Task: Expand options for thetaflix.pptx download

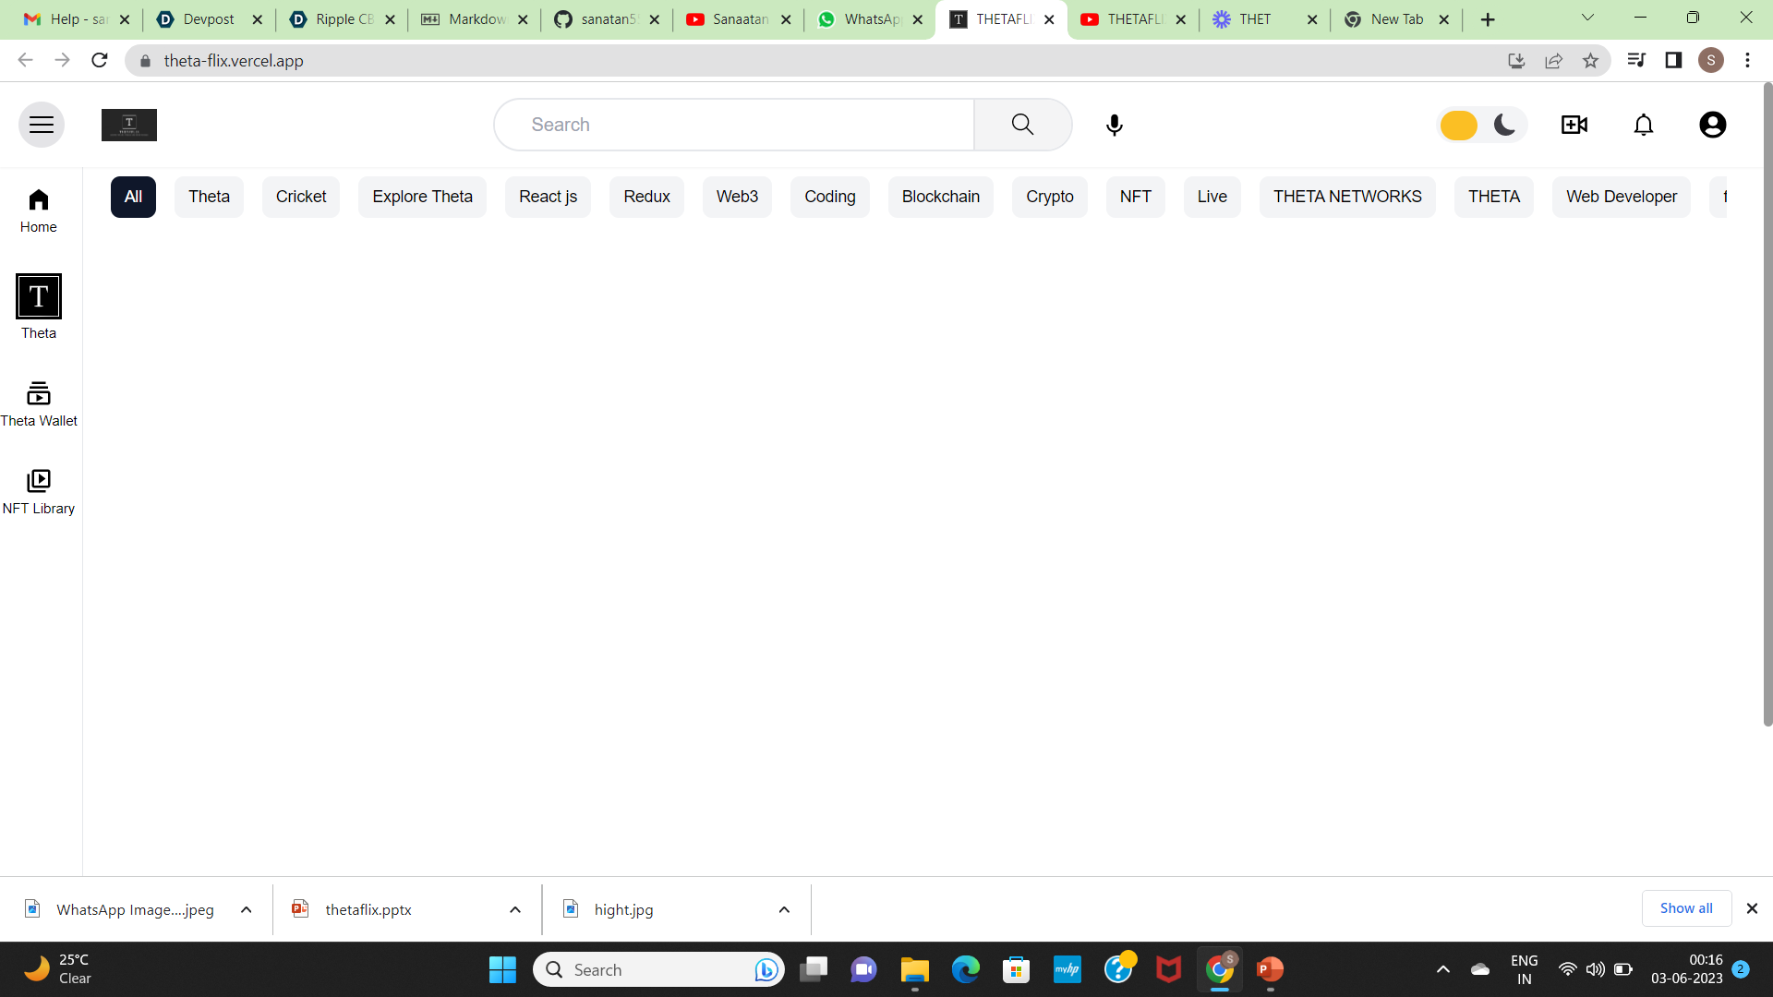Action: point(515,909)
